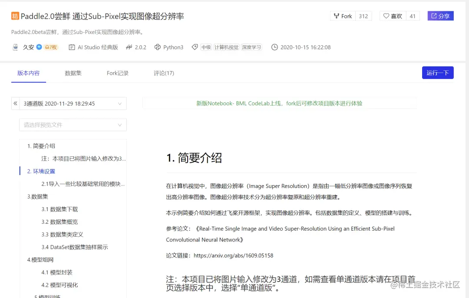
Task: Click the 运行一下 button
Action: 438,73
